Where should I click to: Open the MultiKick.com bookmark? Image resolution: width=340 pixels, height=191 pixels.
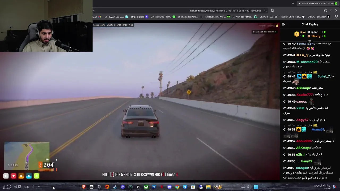point(218,17)
